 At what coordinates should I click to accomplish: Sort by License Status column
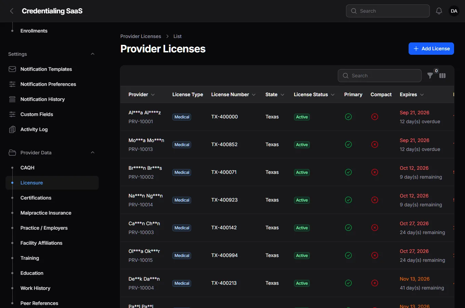coord(314,94)
